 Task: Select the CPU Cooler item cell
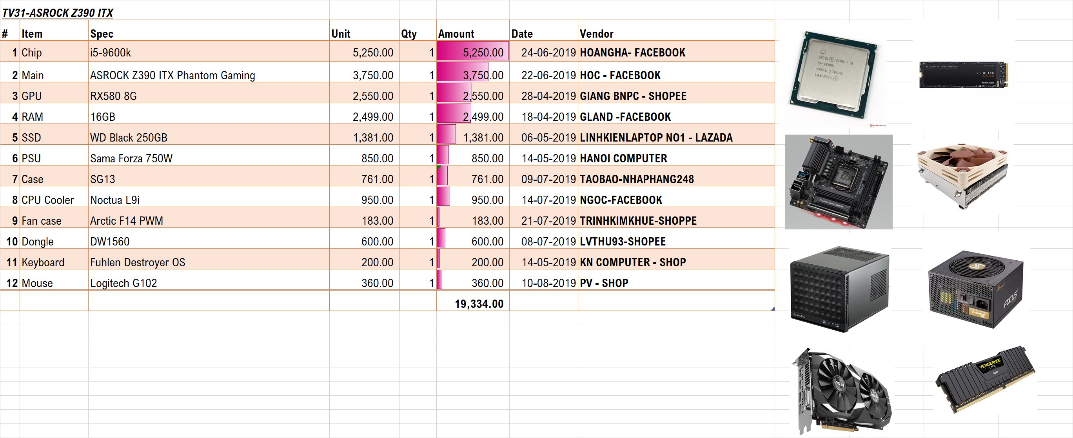pos(54,198)
